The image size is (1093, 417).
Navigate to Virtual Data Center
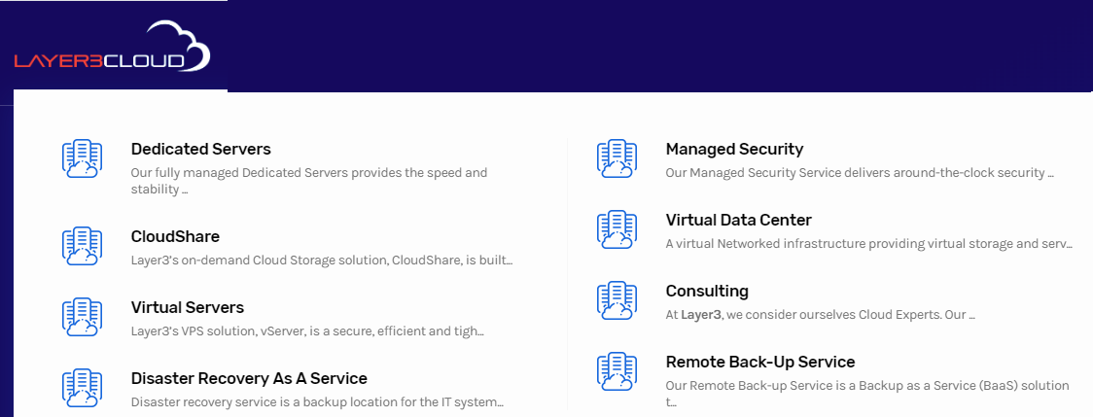[738, 220]
